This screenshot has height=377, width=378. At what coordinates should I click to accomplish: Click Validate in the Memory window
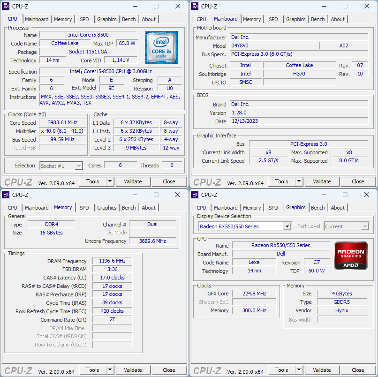pyautogui.click(x=133, y=370)
